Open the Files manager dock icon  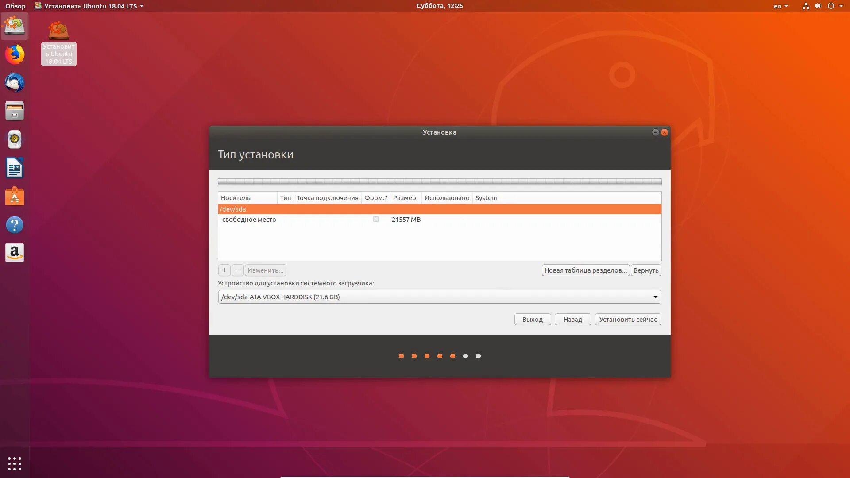(x=15, y=111)
